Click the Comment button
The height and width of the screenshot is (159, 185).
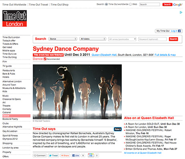(40, 155)
